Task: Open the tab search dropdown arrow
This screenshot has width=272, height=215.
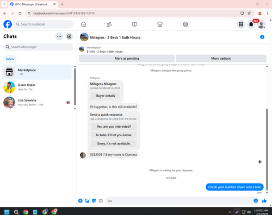Action: click(x=4, y=4)
